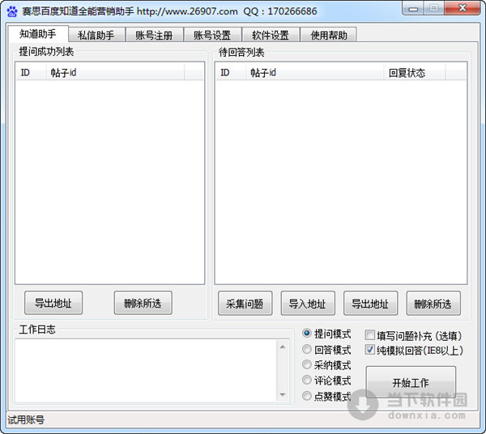The image size is (486, 434).
Task: Click 导出地址 under 提问成功列表
Action: [53, 303]
